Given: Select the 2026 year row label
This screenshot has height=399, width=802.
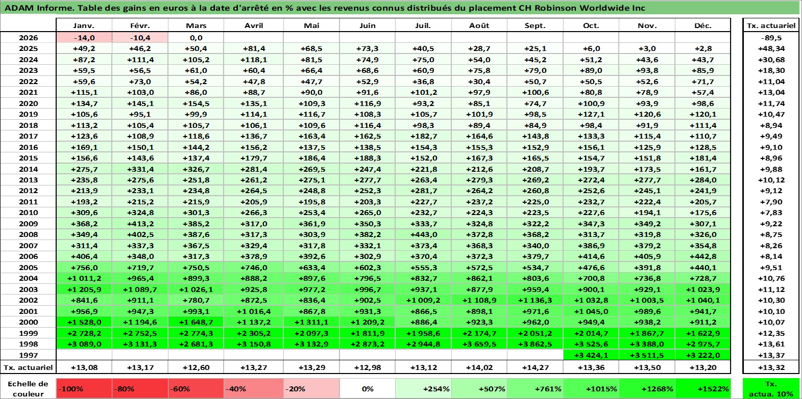Looking at the screenshot, I should 28,38.
